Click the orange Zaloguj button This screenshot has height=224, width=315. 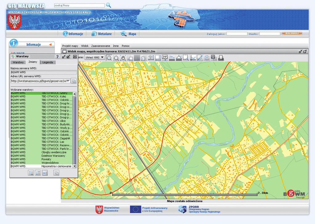point(292,33)
